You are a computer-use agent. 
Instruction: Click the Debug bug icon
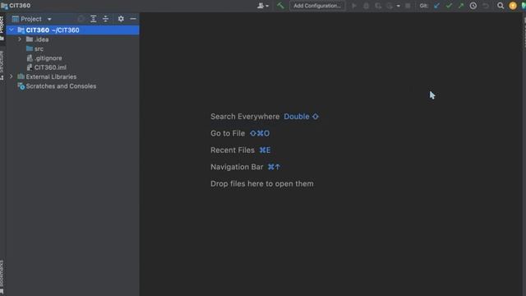[x=366, y=6]
